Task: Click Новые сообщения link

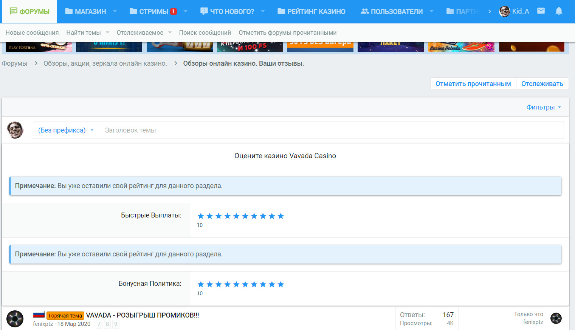Action: tap(32, 33)
